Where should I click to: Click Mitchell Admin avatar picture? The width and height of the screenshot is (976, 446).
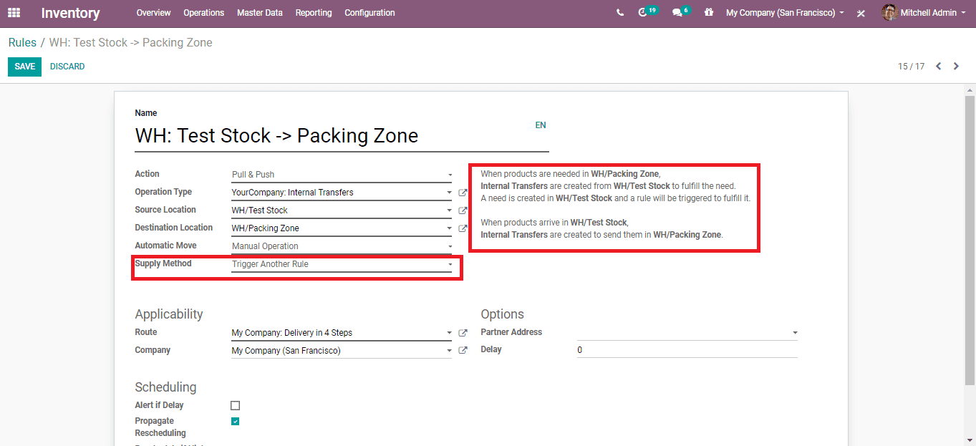889,13
